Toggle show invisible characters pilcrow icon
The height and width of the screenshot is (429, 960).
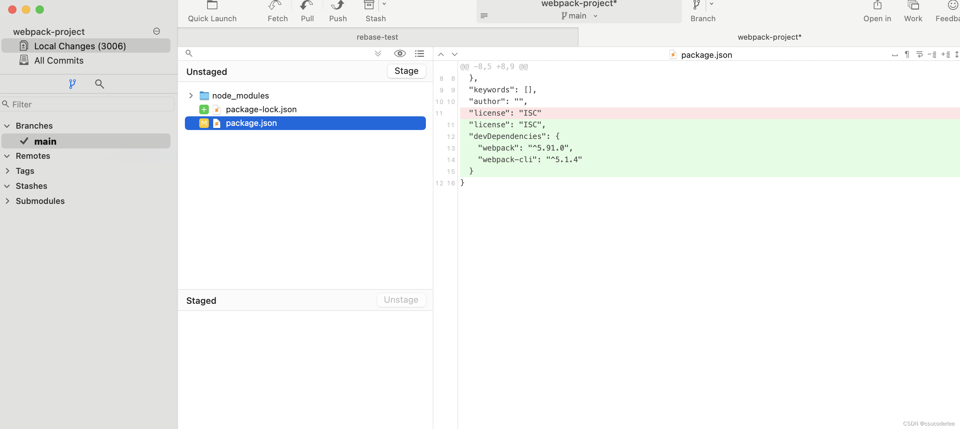[907, 55]
